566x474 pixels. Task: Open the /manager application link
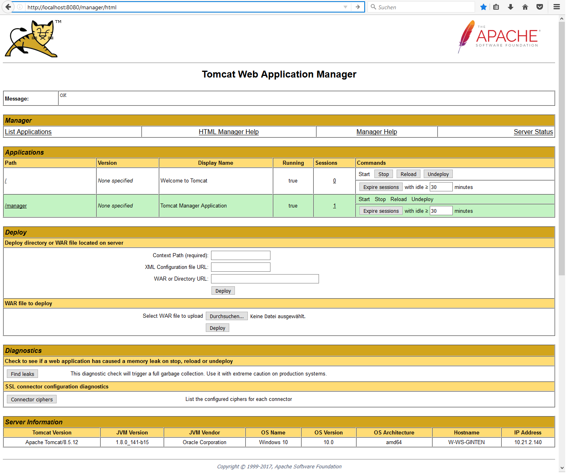(x=16, y=206)
